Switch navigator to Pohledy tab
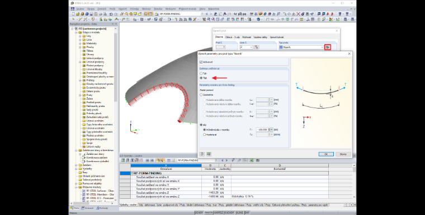Screen dimensions: 425x215 pyautogui.click(x=102, y=208)
